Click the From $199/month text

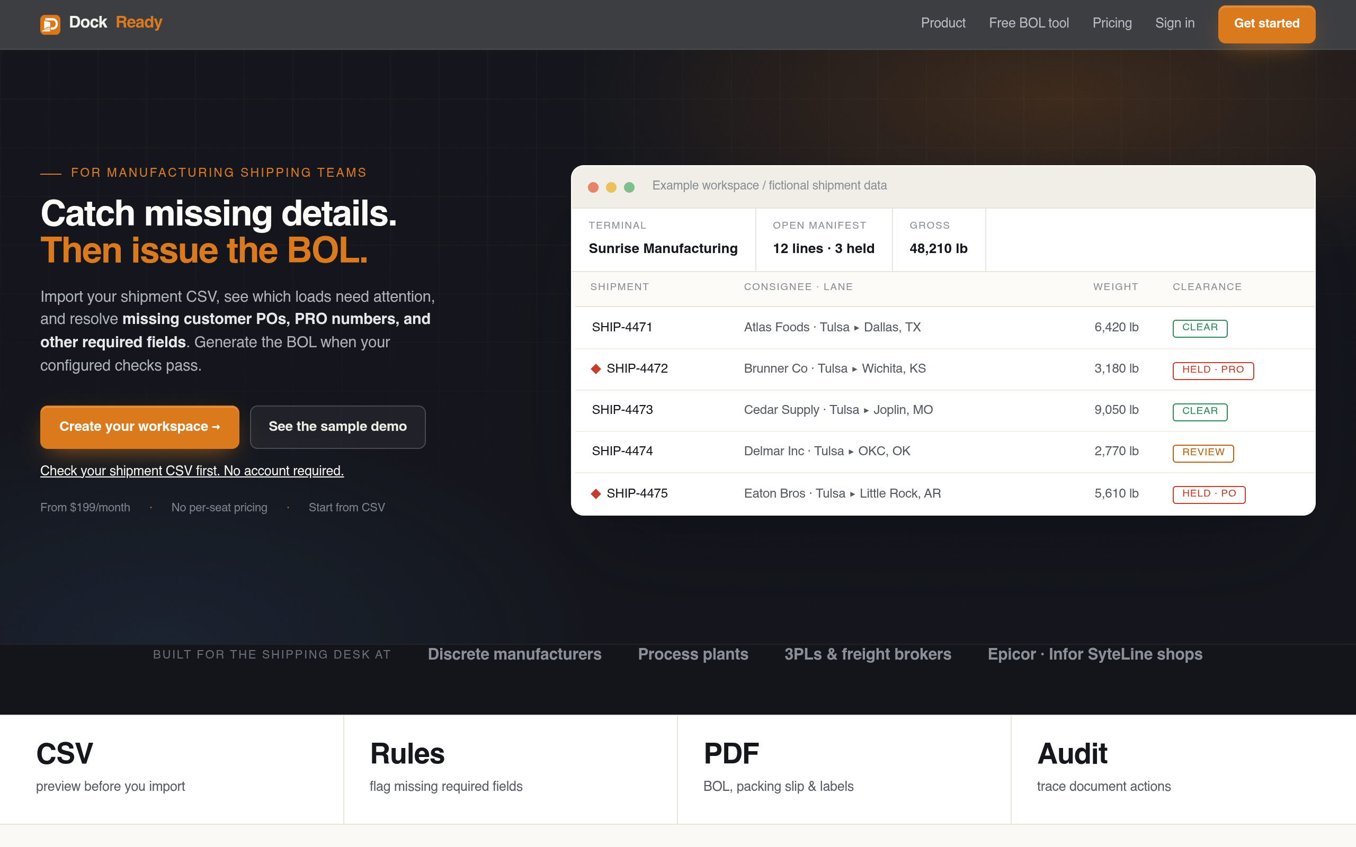pyautogui.click(x=85, y=508)
